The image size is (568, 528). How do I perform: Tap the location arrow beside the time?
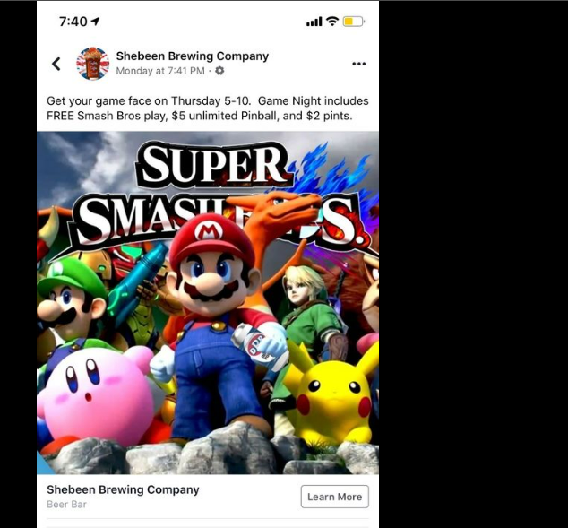[x=95, y=22]
